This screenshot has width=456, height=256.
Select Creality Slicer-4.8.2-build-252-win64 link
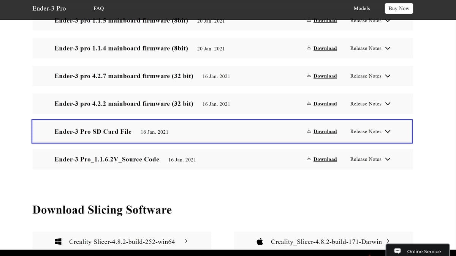coord(122,242)
